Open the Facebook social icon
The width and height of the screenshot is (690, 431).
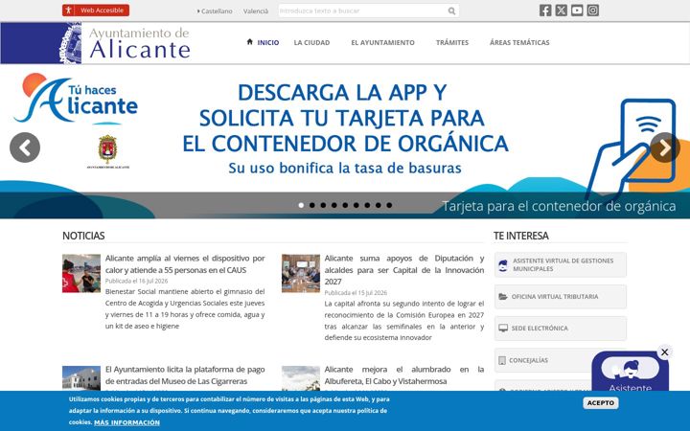pyautogui.click(x=545, y=11)
